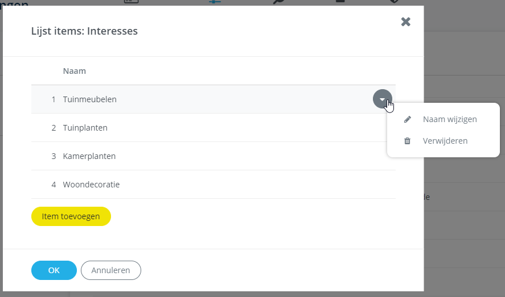Select the Kamerplanten list item
Viewport: 505px width, 297px height.
click(x=89, y=156)
